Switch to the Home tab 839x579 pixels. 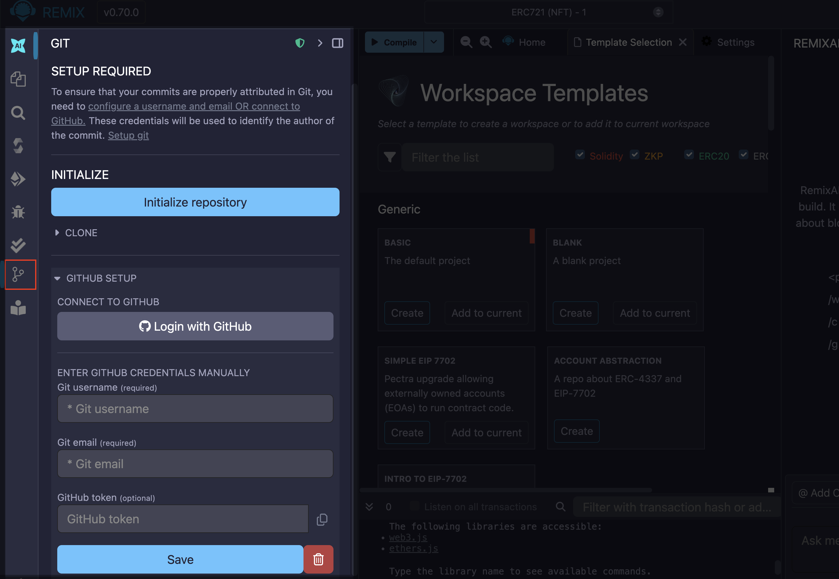[524, 42]
